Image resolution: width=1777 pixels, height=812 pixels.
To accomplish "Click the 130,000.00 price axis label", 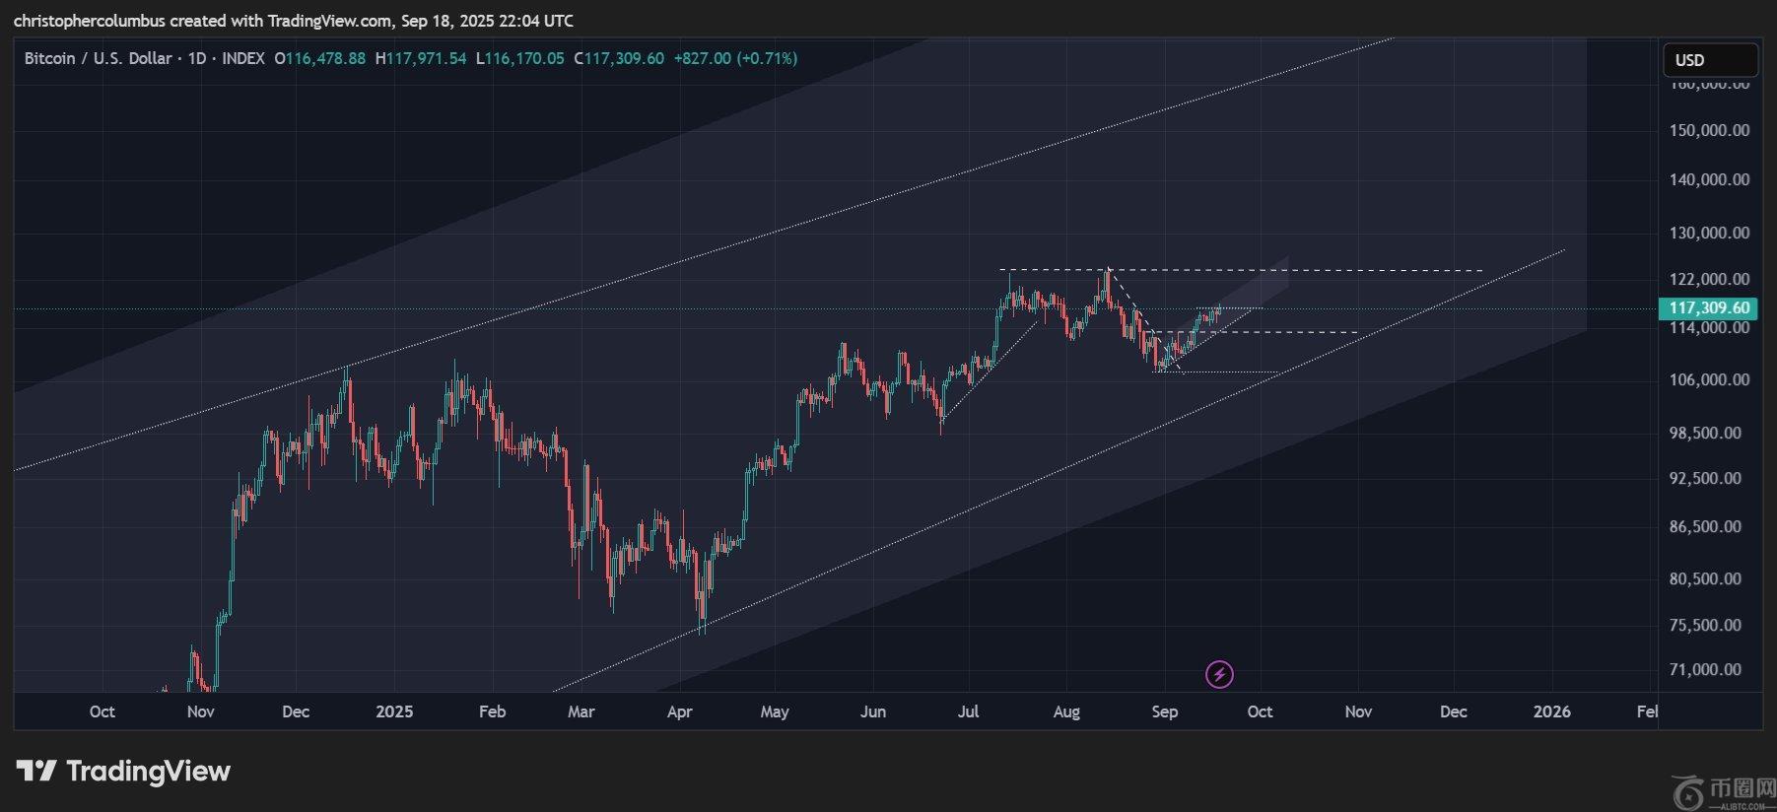I will tap(1709, 233).
